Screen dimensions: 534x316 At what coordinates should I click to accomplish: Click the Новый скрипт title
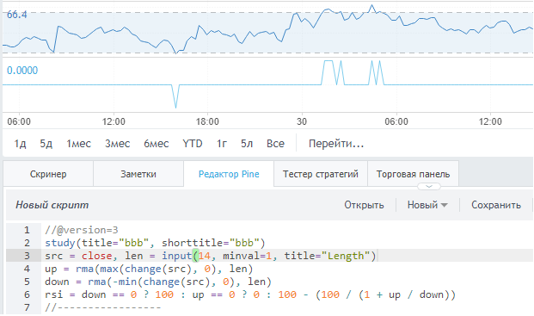[x=52, y=205]
